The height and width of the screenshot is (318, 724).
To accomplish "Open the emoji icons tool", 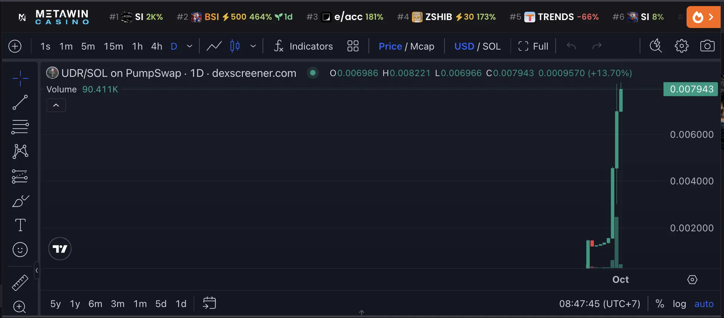I will coord(20,249).
